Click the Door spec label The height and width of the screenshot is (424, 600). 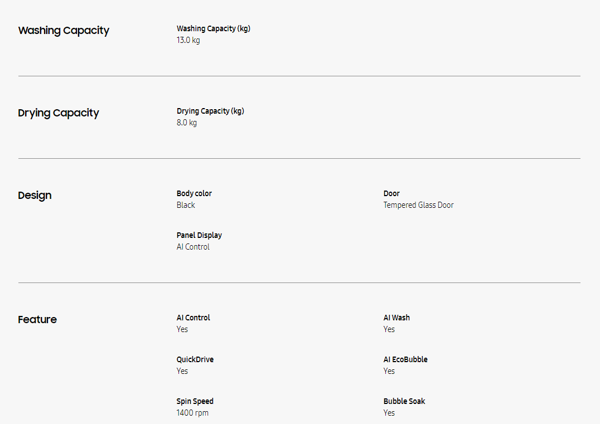391,193
